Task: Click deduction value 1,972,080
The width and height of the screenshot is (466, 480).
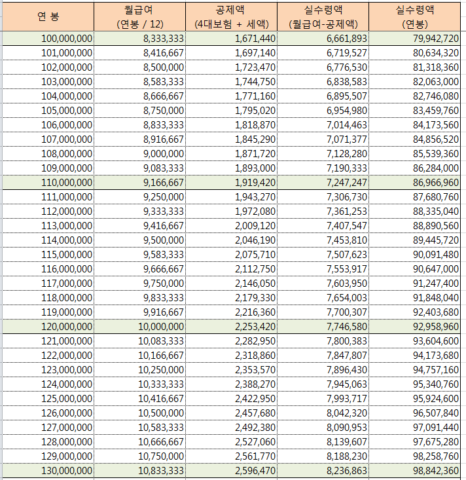Action: [x=231, y=212]
